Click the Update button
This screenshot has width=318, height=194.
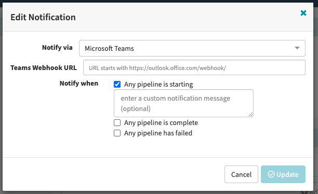[x=283, y=174]
